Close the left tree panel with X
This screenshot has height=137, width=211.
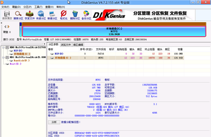pyautogui.click(x=45, y=44)
